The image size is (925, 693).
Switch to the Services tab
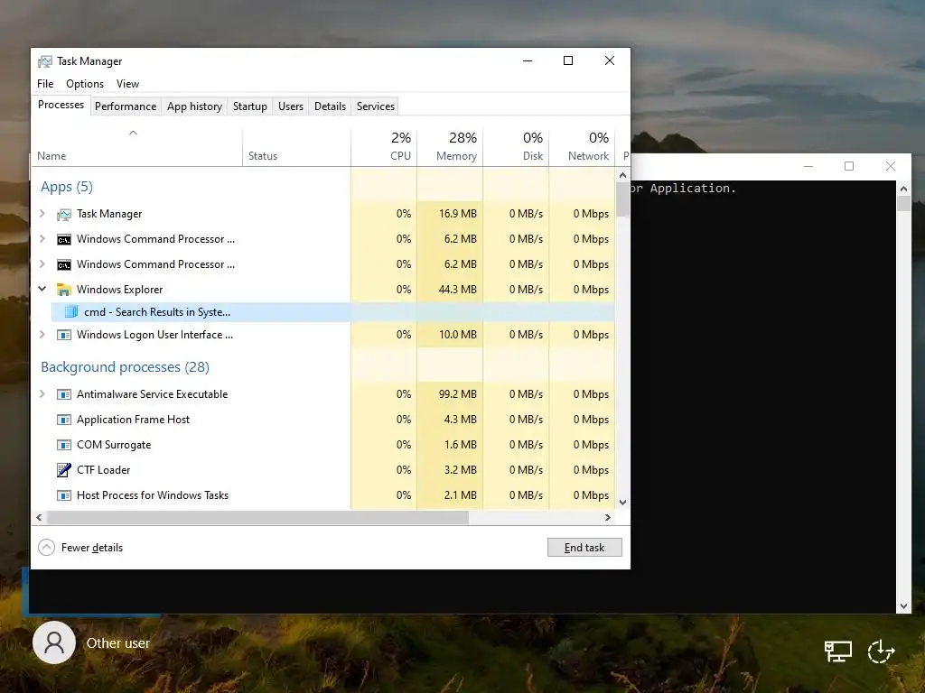click(x=376, y=106)
